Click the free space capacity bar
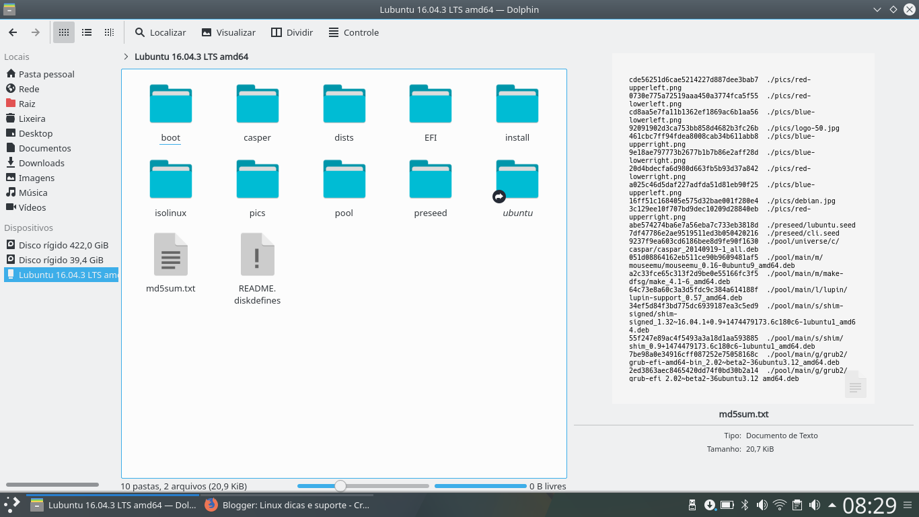919x517 pixels. tap(480, 486)
